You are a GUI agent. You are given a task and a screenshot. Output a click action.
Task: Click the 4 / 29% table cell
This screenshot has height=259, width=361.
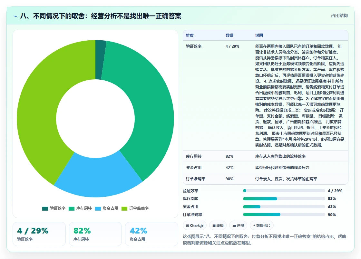click(232, 46)
